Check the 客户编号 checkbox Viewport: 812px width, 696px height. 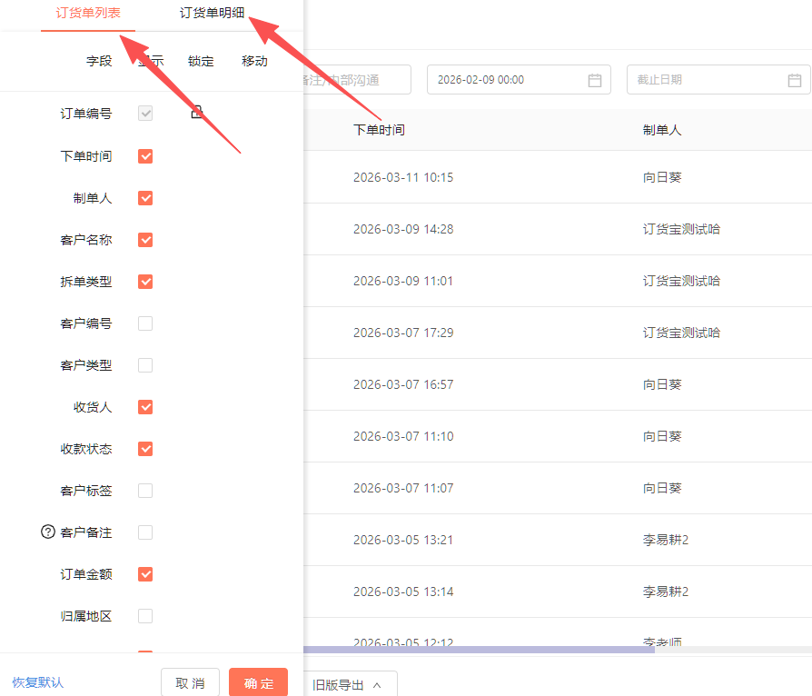point(145,323)
